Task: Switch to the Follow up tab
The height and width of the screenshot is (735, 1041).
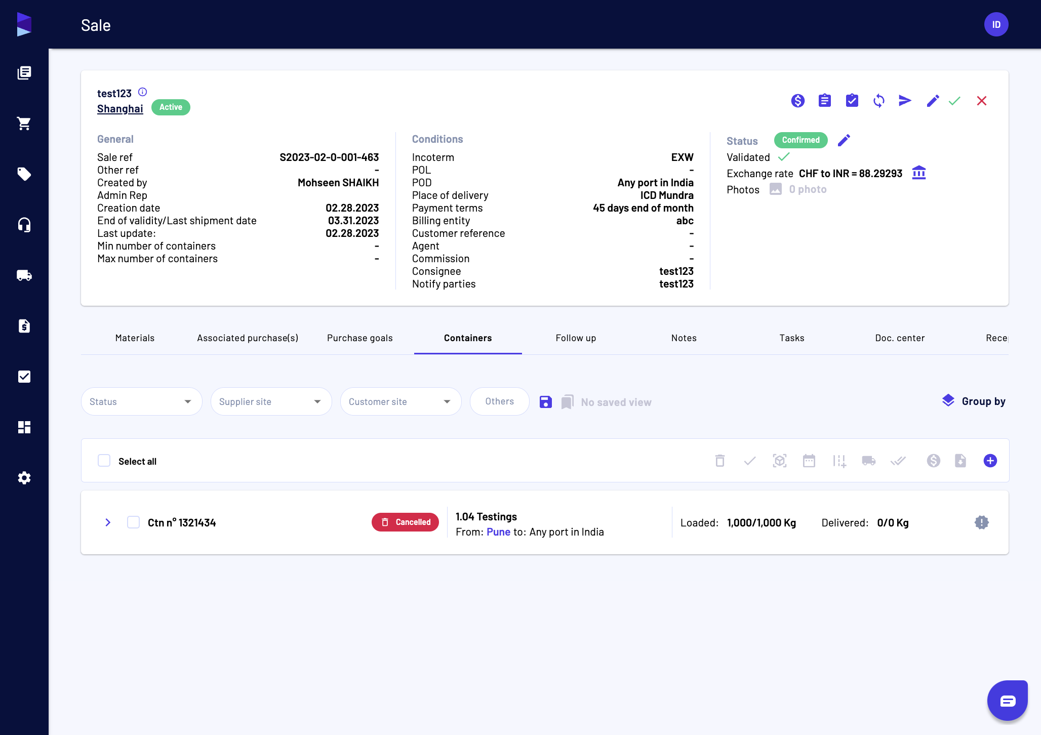Action: 576,338
